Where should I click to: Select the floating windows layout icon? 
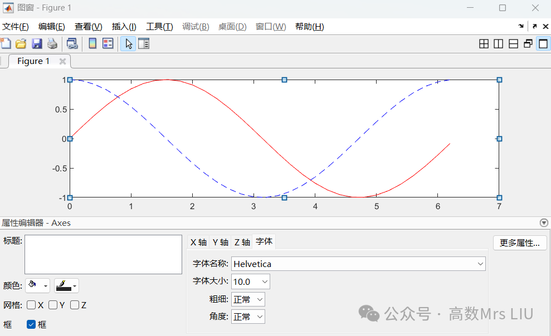(x=528, y=44)
